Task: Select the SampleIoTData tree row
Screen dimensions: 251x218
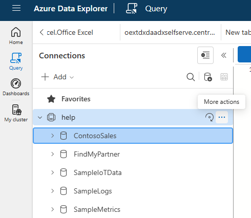Action: pyautogui.click(x=133, y=172)
